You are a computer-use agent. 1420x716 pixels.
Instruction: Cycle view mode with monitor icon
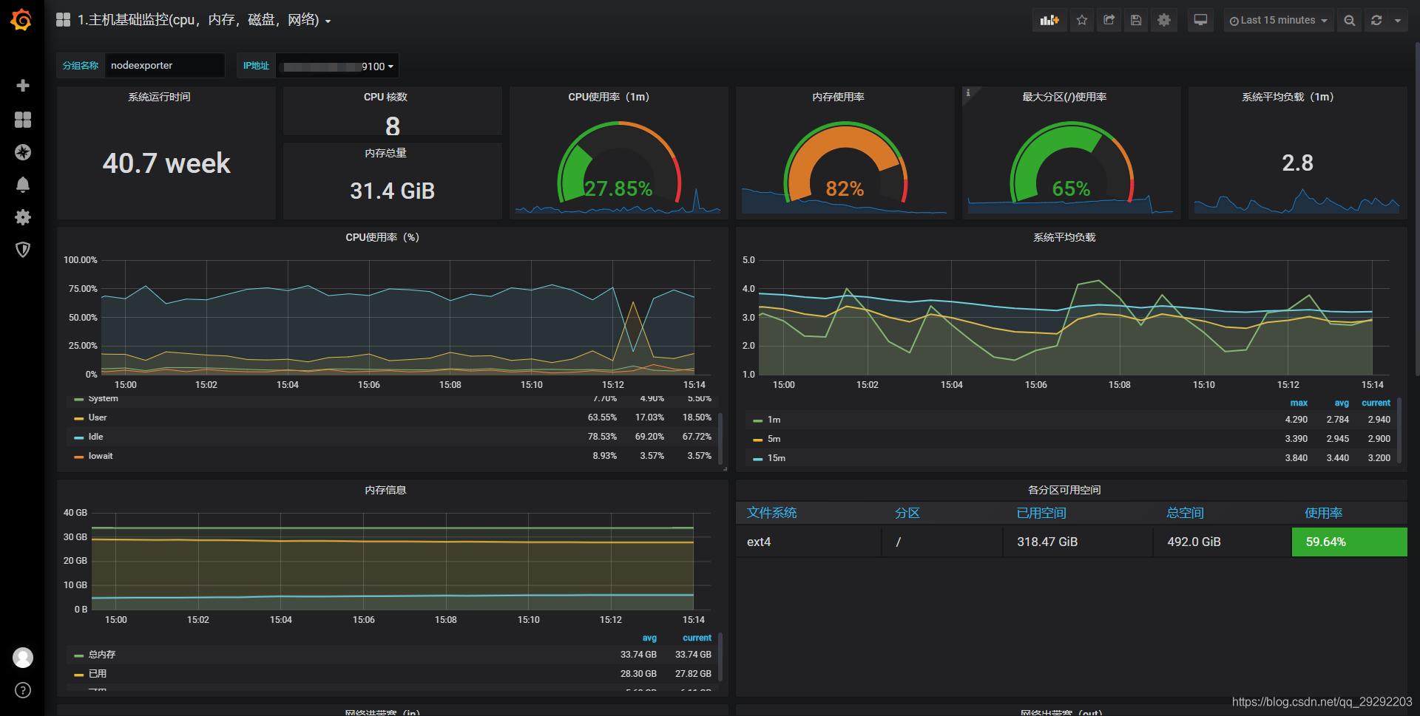click(x=1200, y=20)
